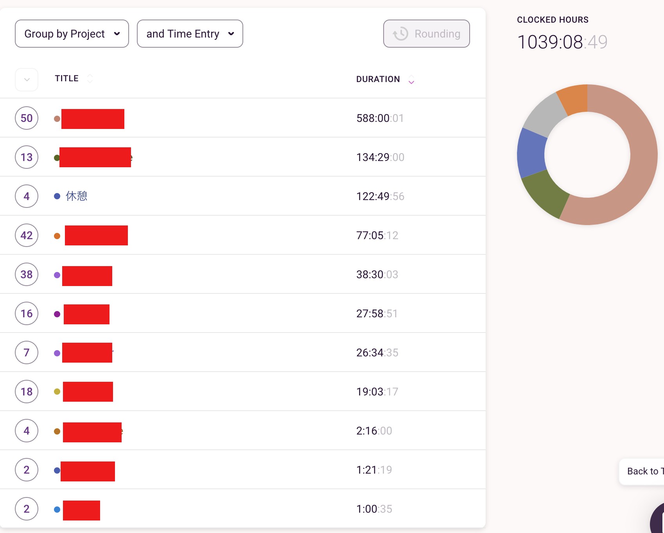Screen dimensions: 664x533
Task: Click the 38:30:03 duration value
Action: [377, 274]
